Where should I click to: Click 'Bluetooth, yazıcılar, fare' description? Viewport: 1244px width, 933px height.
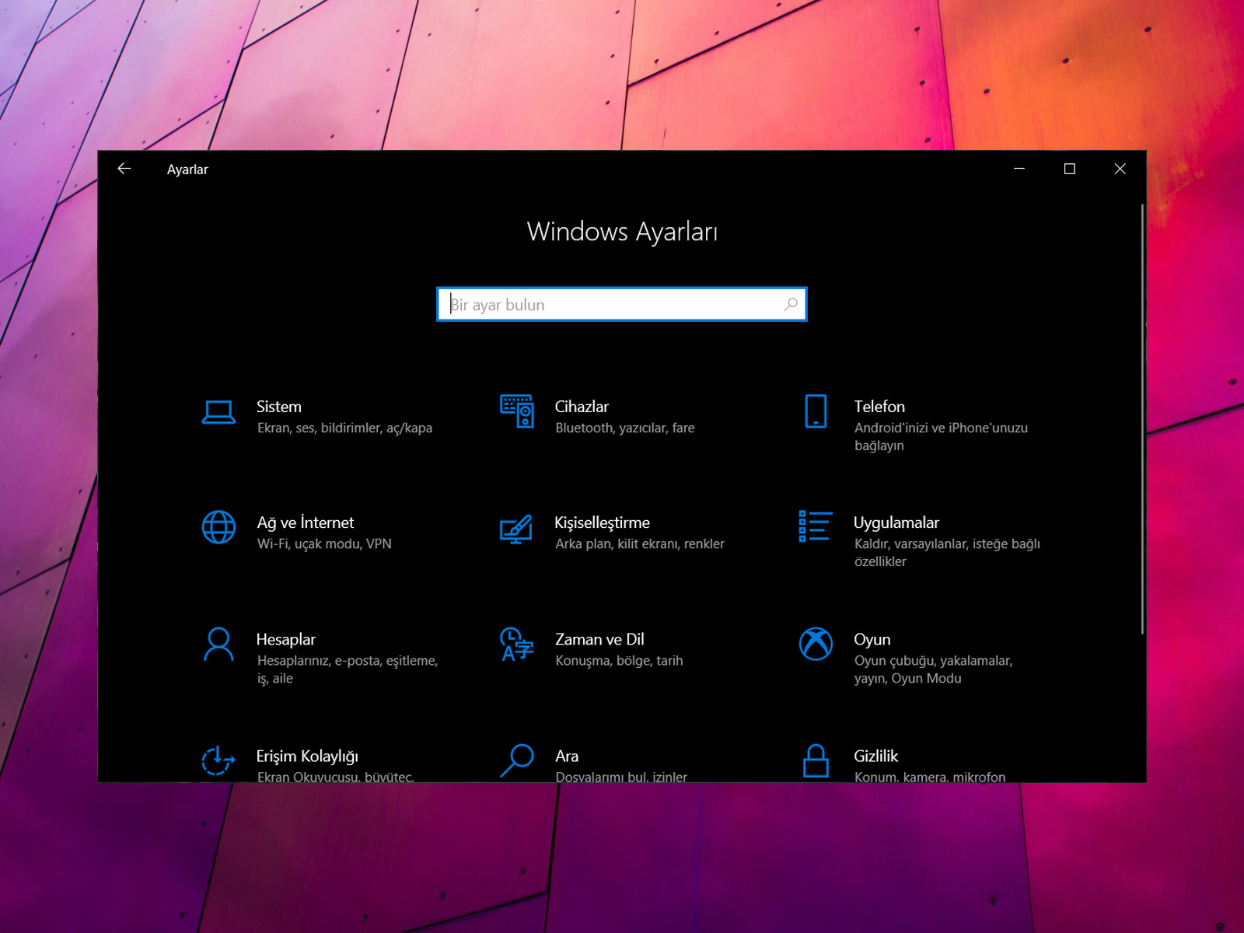click(x=625, y=428)
